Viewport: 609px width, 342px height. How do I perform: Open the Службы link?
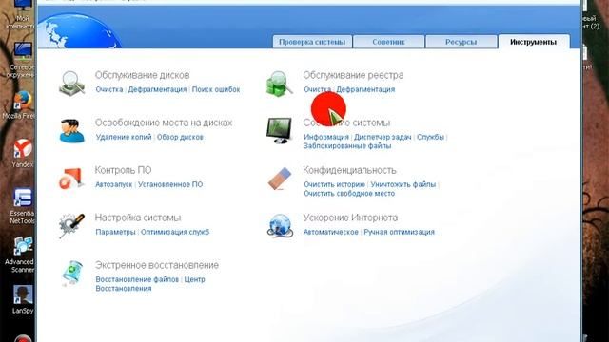pyautogui.click(x=430, y=137)
